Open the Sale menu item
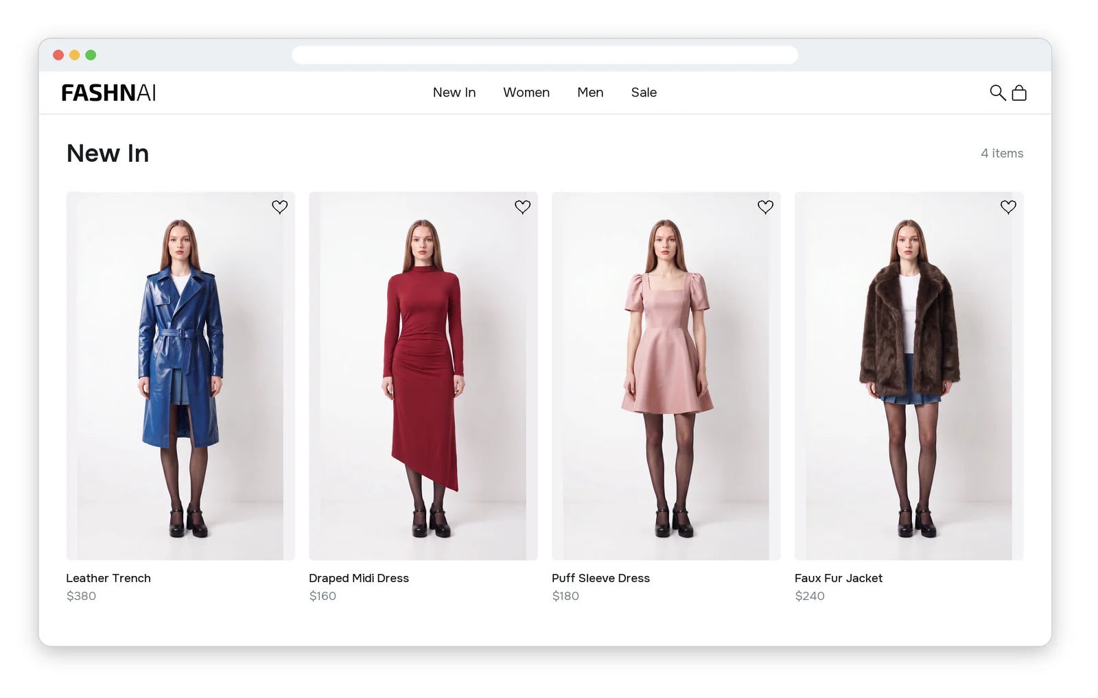1098x698 pixels. tap(644, 93)
